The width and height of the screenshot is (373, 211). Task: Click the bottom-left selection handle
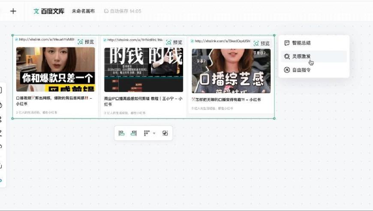[x=12, y=118]
